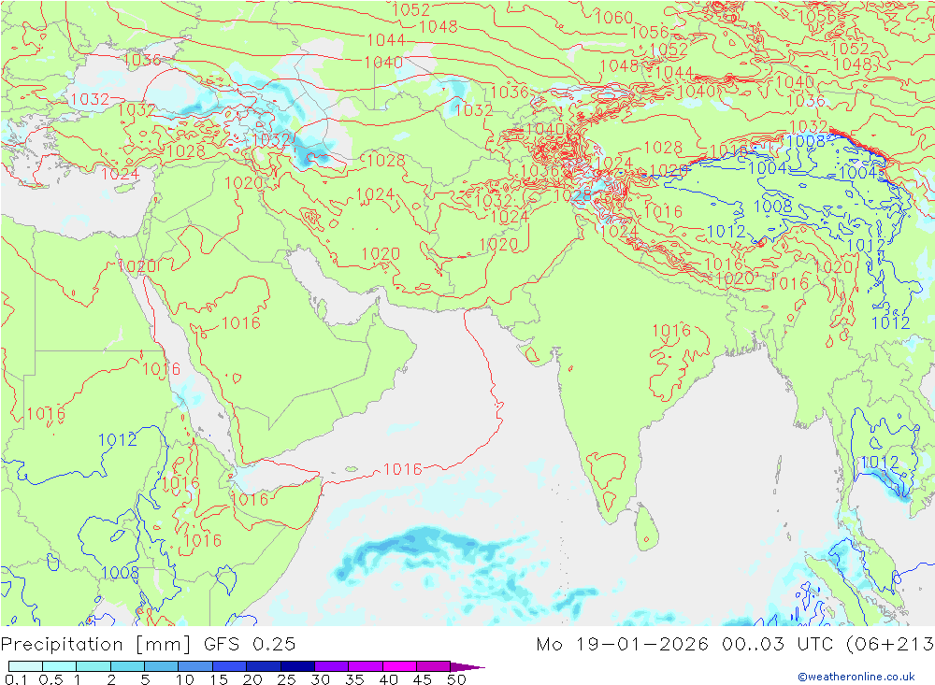
Task: Click the above-50 arrow tip of legend
Action: (x=467, y=666)
